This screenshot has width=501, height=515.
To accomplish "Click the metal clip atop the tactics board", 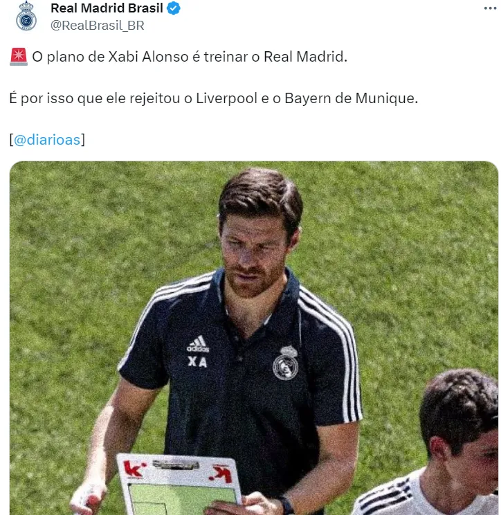I will click(x=176, y=464).
